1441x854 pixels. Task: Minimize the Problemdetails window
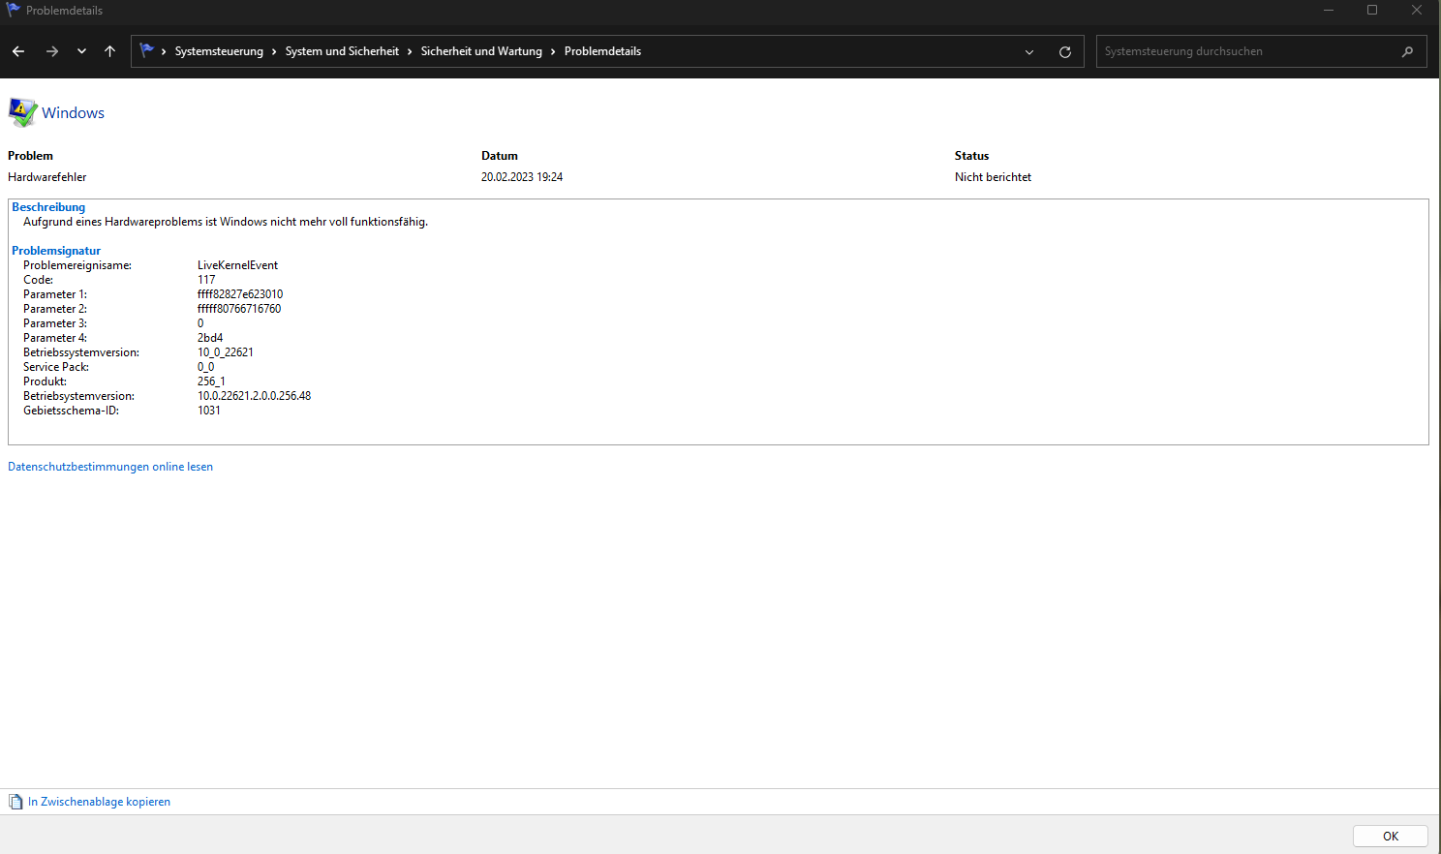1329,10
